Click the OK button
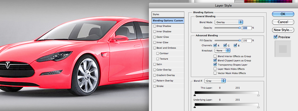 pos(283,14)
